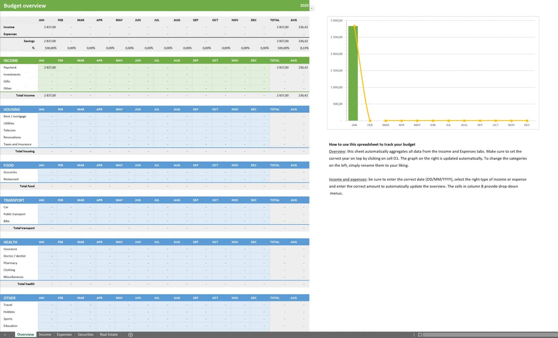Click the tab bar resize handle dots
This screenshot has width=558, height=338.
[414, 335]
